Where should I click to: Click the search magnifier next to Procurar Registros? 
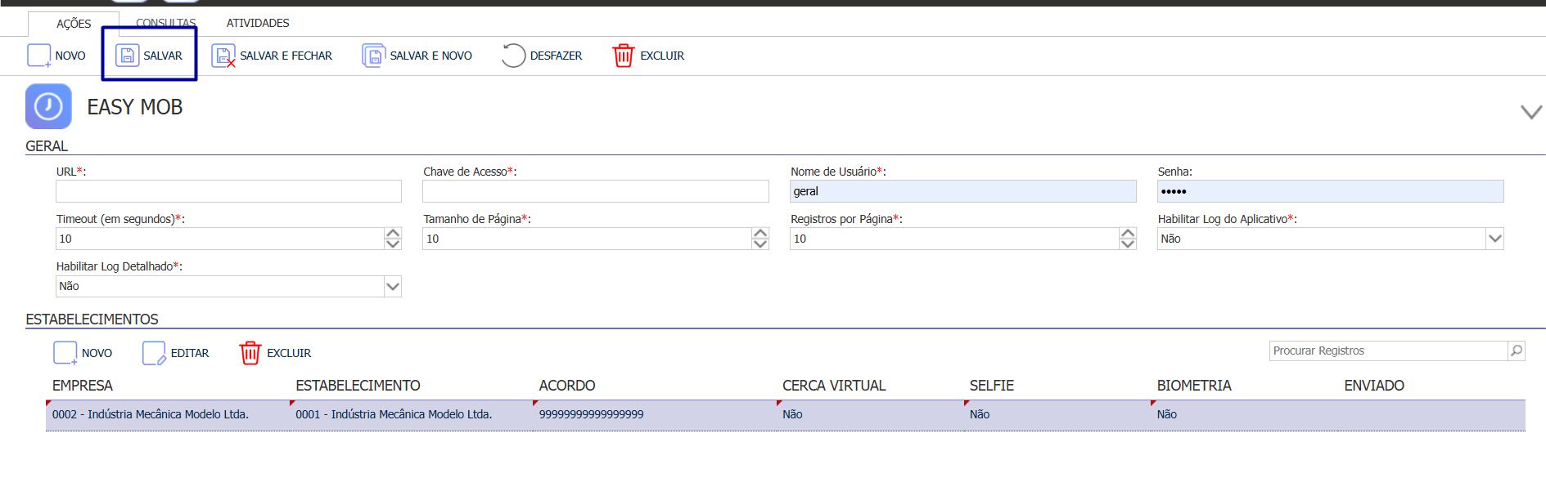click(x=1517, y=351)
